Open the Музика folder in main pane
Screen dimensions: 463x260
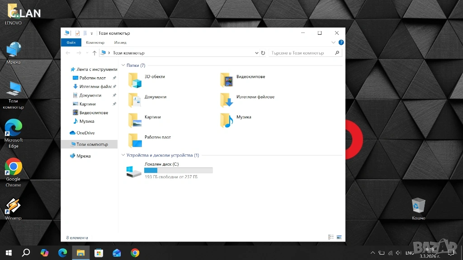[227, 120]
